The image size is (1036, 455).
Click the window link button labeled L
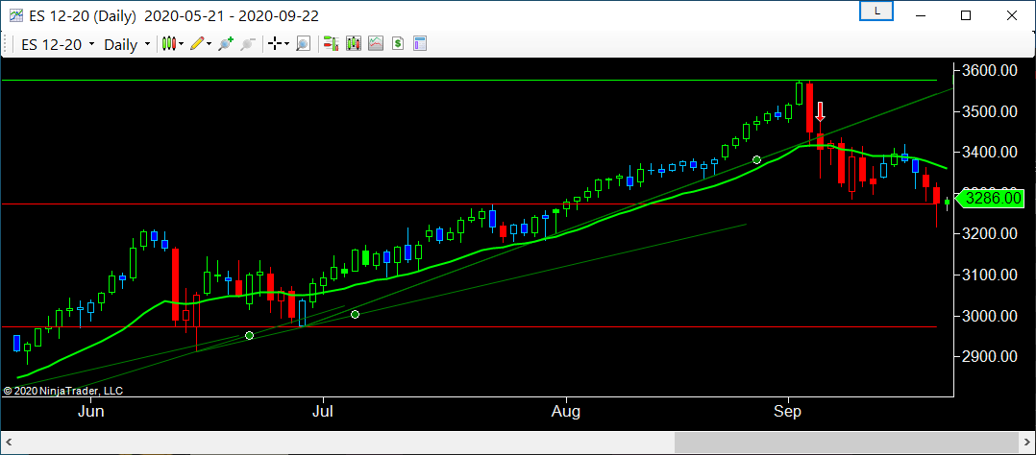point(876,11)
